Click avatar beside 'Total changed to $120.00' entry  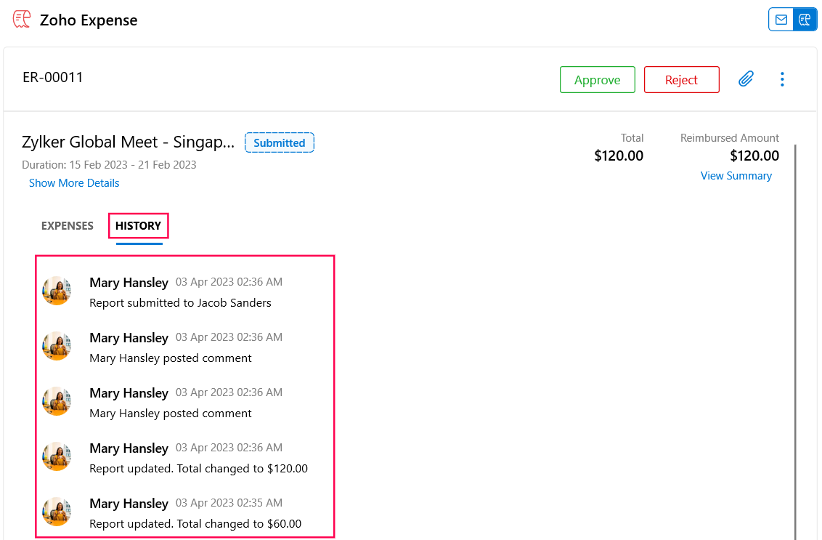click(x=57, y=456)
